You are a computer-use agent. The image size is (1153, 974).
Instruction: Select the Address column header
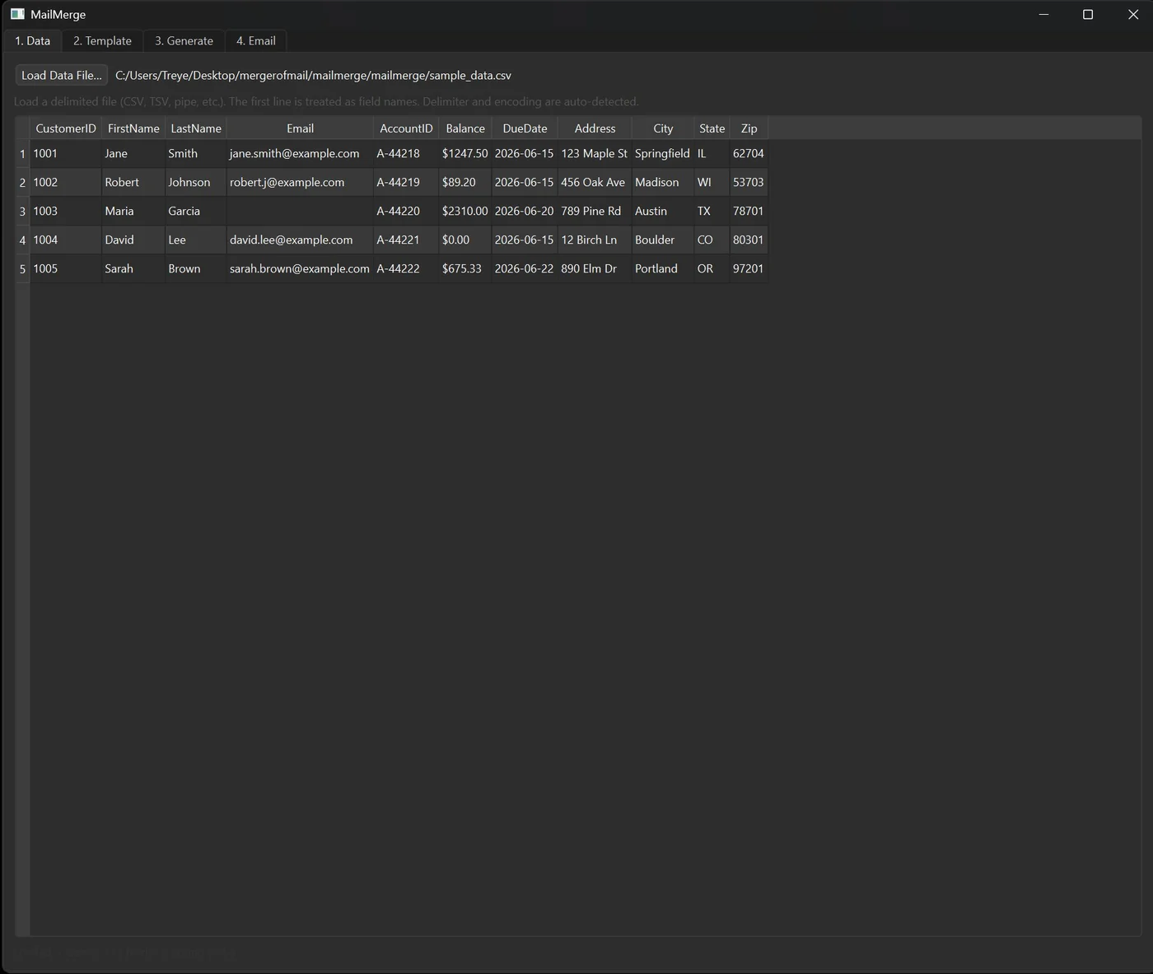coord(595,128)
